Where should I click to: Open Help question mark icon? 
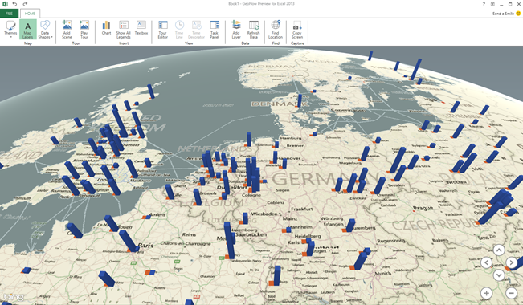click(484, 4)
